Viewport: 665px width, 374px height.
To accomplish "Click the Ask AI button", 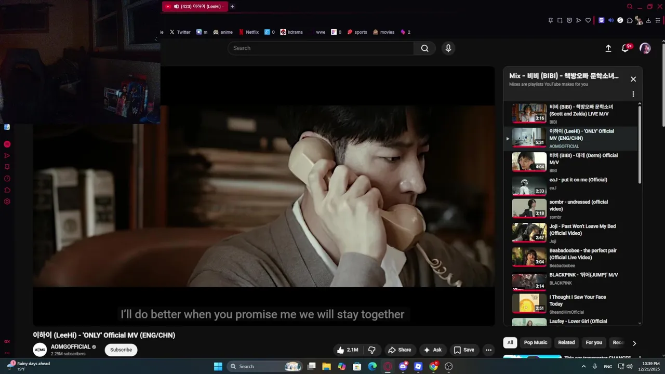I will (432, 350).
